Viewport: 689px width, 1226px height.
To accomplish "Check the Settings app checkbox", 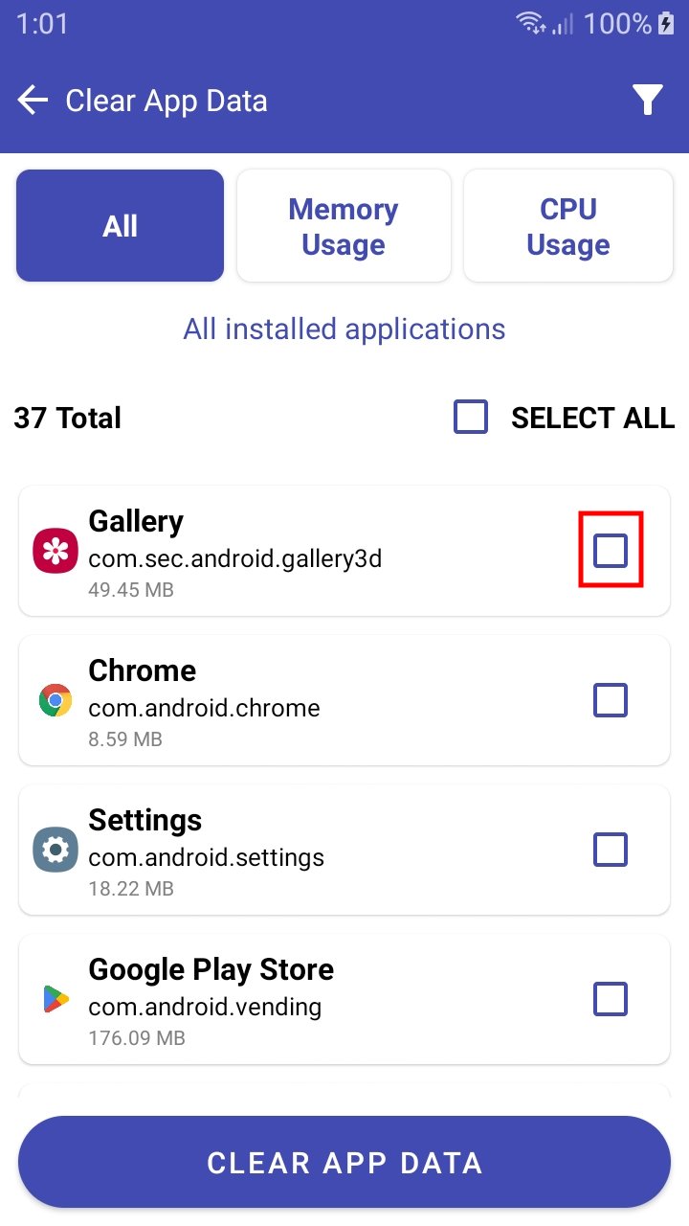I will coord(611,850).
